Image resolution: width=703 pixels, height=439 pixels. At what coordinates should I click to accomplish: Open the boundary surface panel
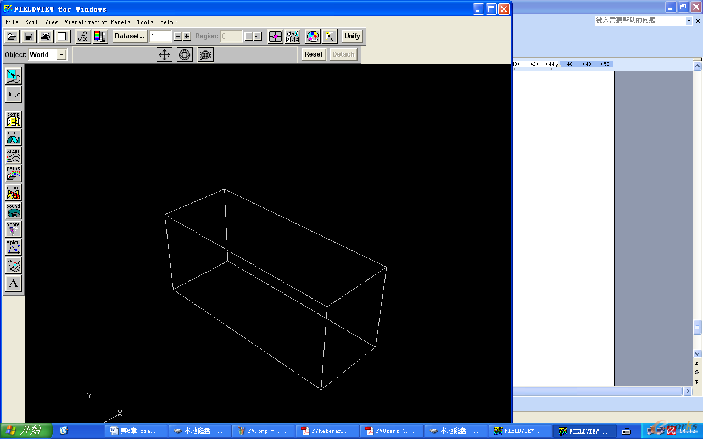(13, 211)
